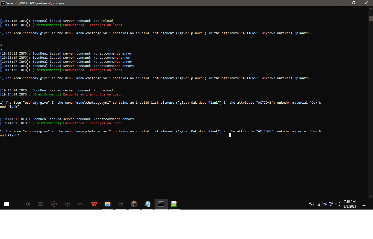
Task: Open the Windows Start menu
Action: pyautogui.click(x=7, y=204)
